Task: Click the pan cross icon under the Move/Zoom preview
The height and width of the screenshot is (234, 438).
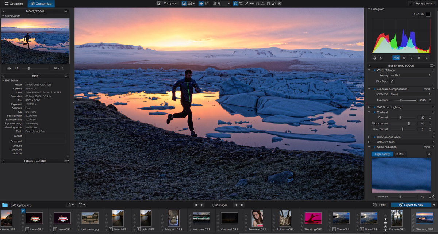Action: click(x=9, y=68)
